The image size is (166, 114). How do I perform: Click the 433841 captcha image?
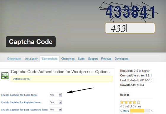(x=129, y=12)
